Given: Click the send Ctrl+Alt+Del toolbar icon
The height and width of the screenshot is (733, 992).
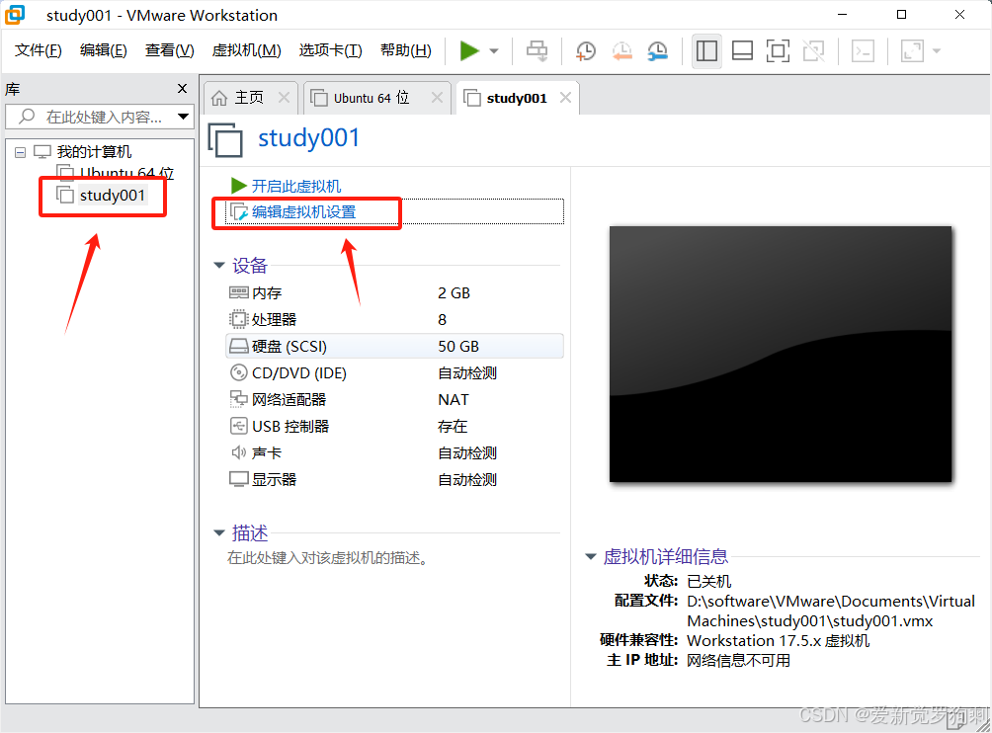Looking at the screenshot, I should point(537,50).
